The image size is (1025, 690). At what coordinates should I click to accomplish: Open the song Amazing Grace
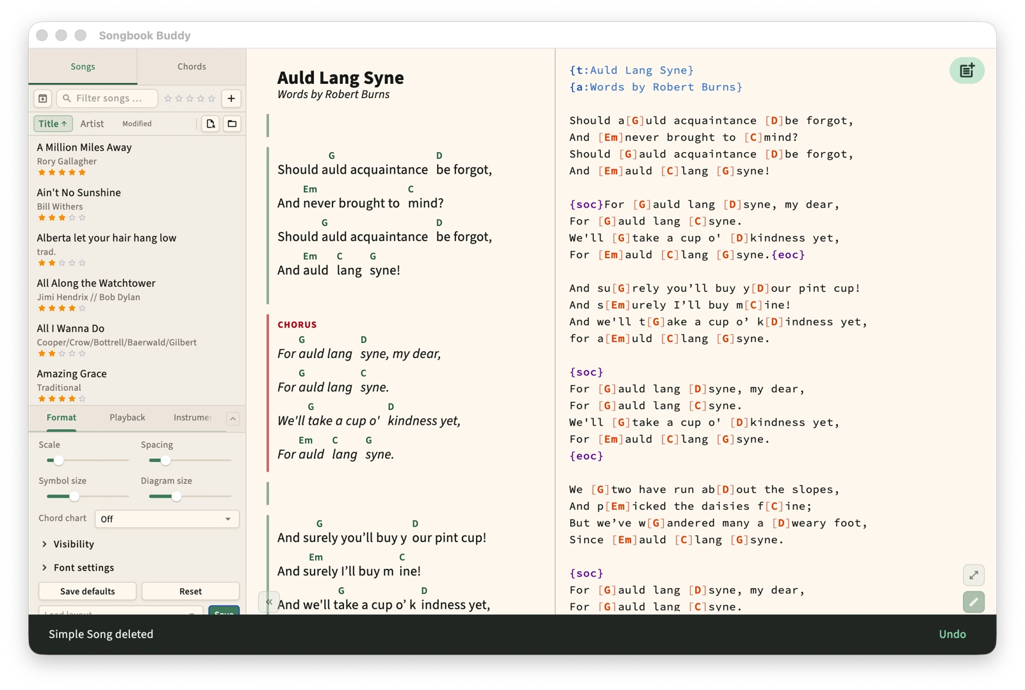tap(137, 385)
